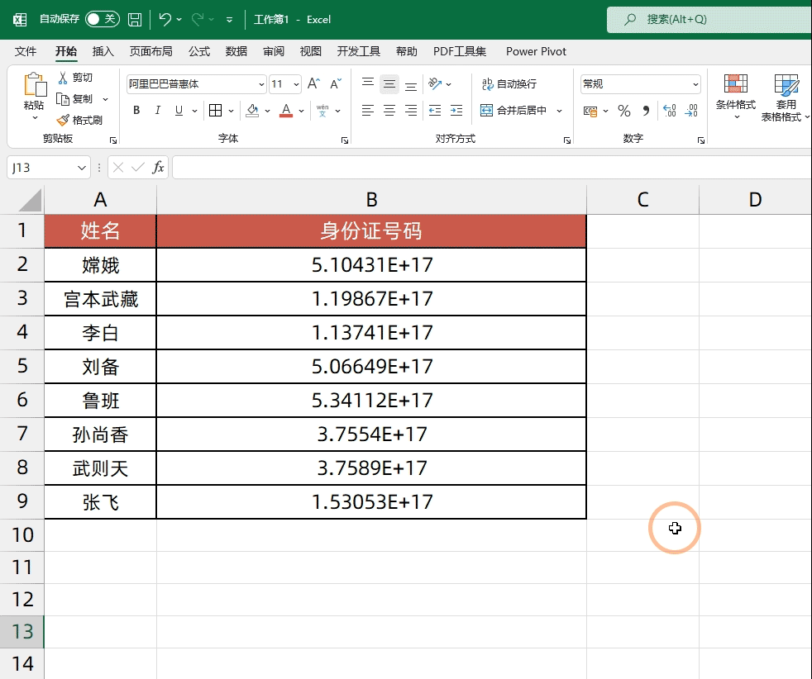Click the Save (保存) icon
Image resolution: width=812 pixels, height=679 pixels.
pyautogui.click(x=134, y=18)
